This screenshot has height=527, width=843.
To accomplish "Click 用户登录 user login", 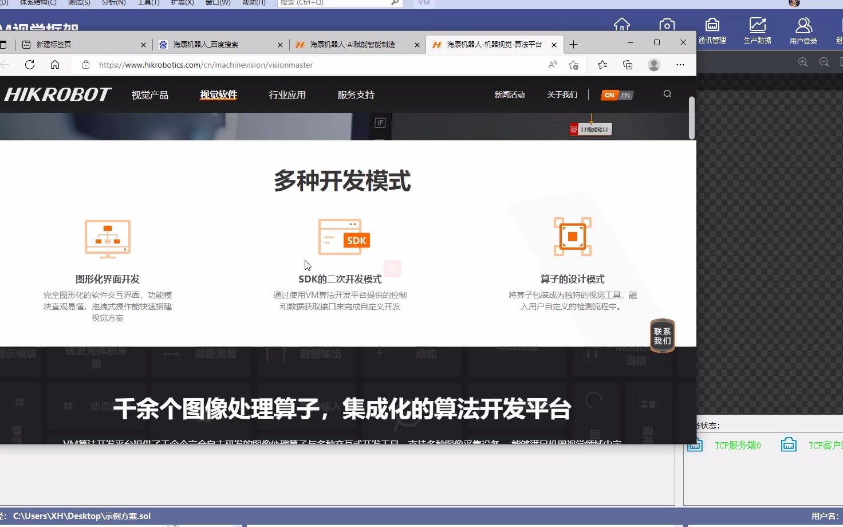I will (803, 30).
